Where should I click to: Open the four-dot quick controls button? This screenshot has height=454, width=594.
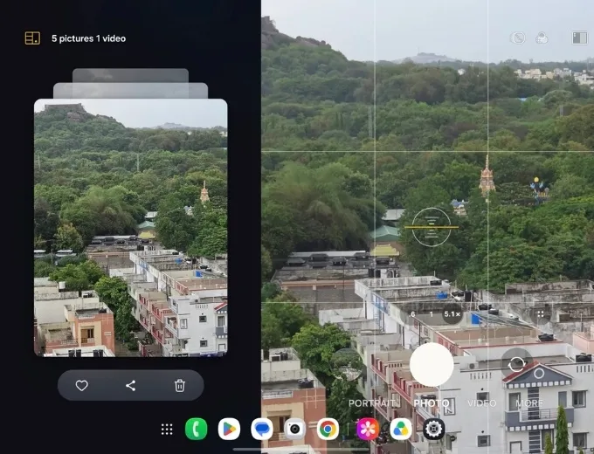(x=541, y=314)
